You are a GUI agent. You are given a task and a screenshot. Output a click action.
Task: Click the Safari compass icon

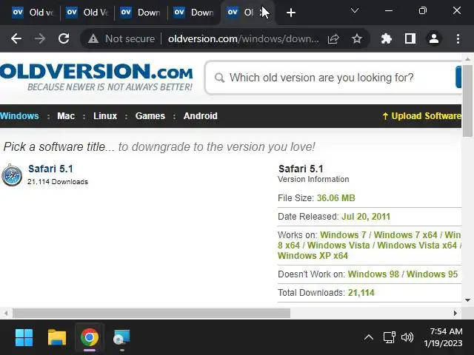click(12, 175)
